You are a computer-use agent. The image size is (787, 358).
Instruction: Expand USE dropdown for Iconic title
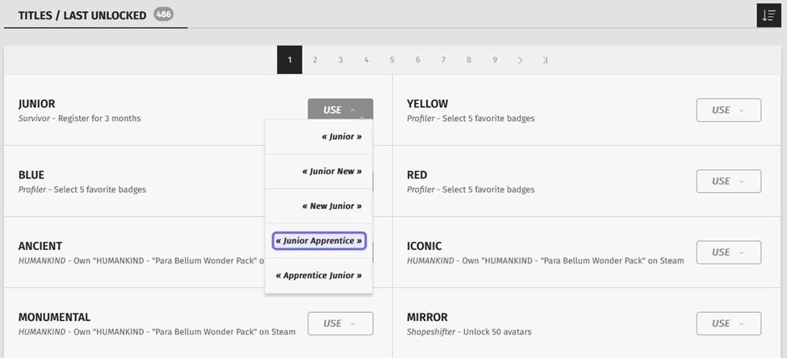tap(728, 252)
